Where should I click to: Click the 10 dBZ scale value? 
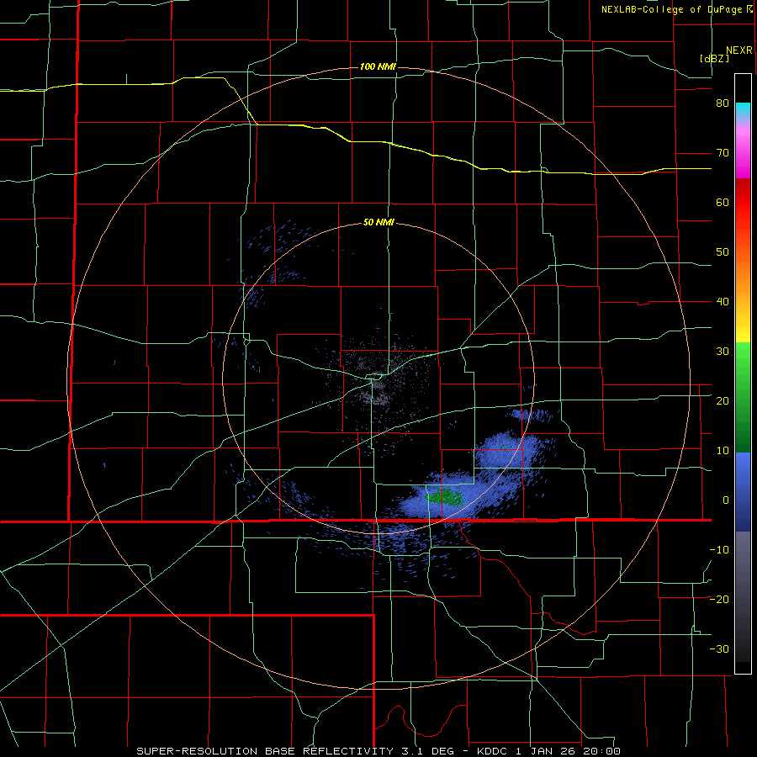723,451
